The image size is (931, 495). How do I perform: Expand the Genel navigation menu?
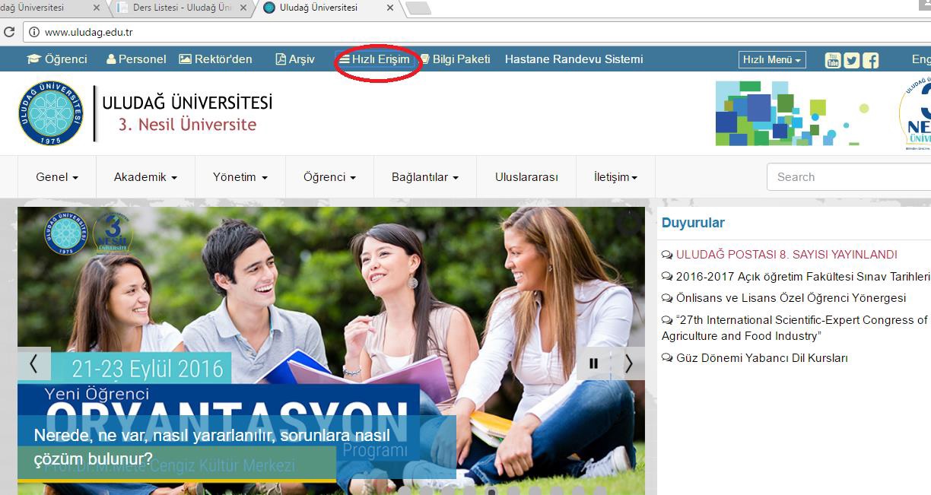pos(57,177)
